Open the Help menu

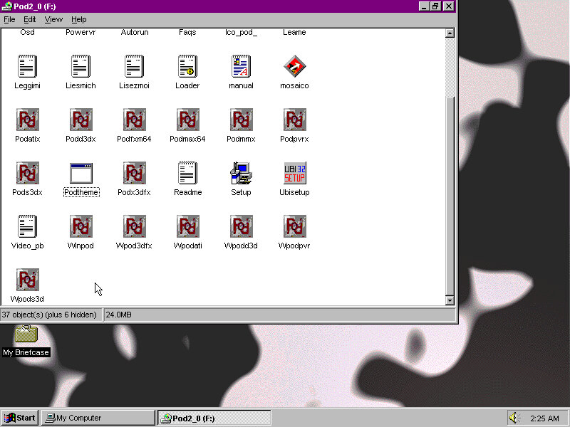coord(79,19)
